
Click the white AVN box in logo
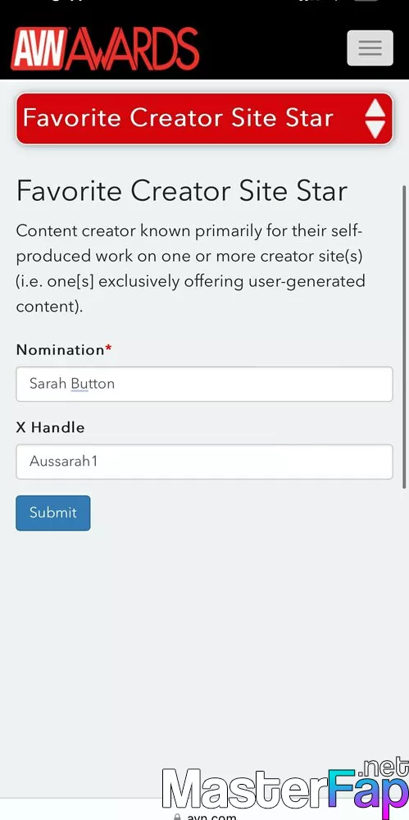[x=39, y=49]
